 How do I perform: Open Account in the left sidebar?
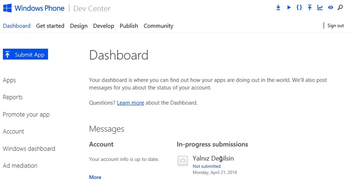point(13,132)
